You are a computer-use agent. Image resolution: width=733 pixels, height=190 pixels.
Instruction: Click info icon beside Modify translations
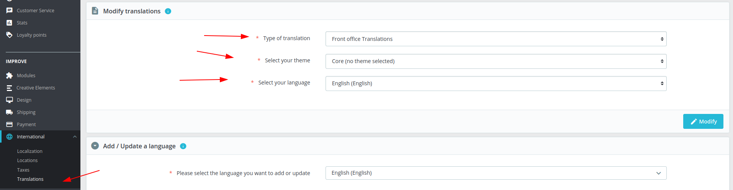[x=168, y=11]
